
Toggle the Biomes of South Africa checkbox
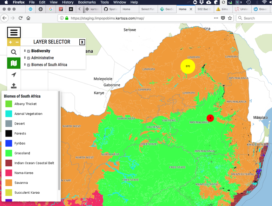[29, 65]
